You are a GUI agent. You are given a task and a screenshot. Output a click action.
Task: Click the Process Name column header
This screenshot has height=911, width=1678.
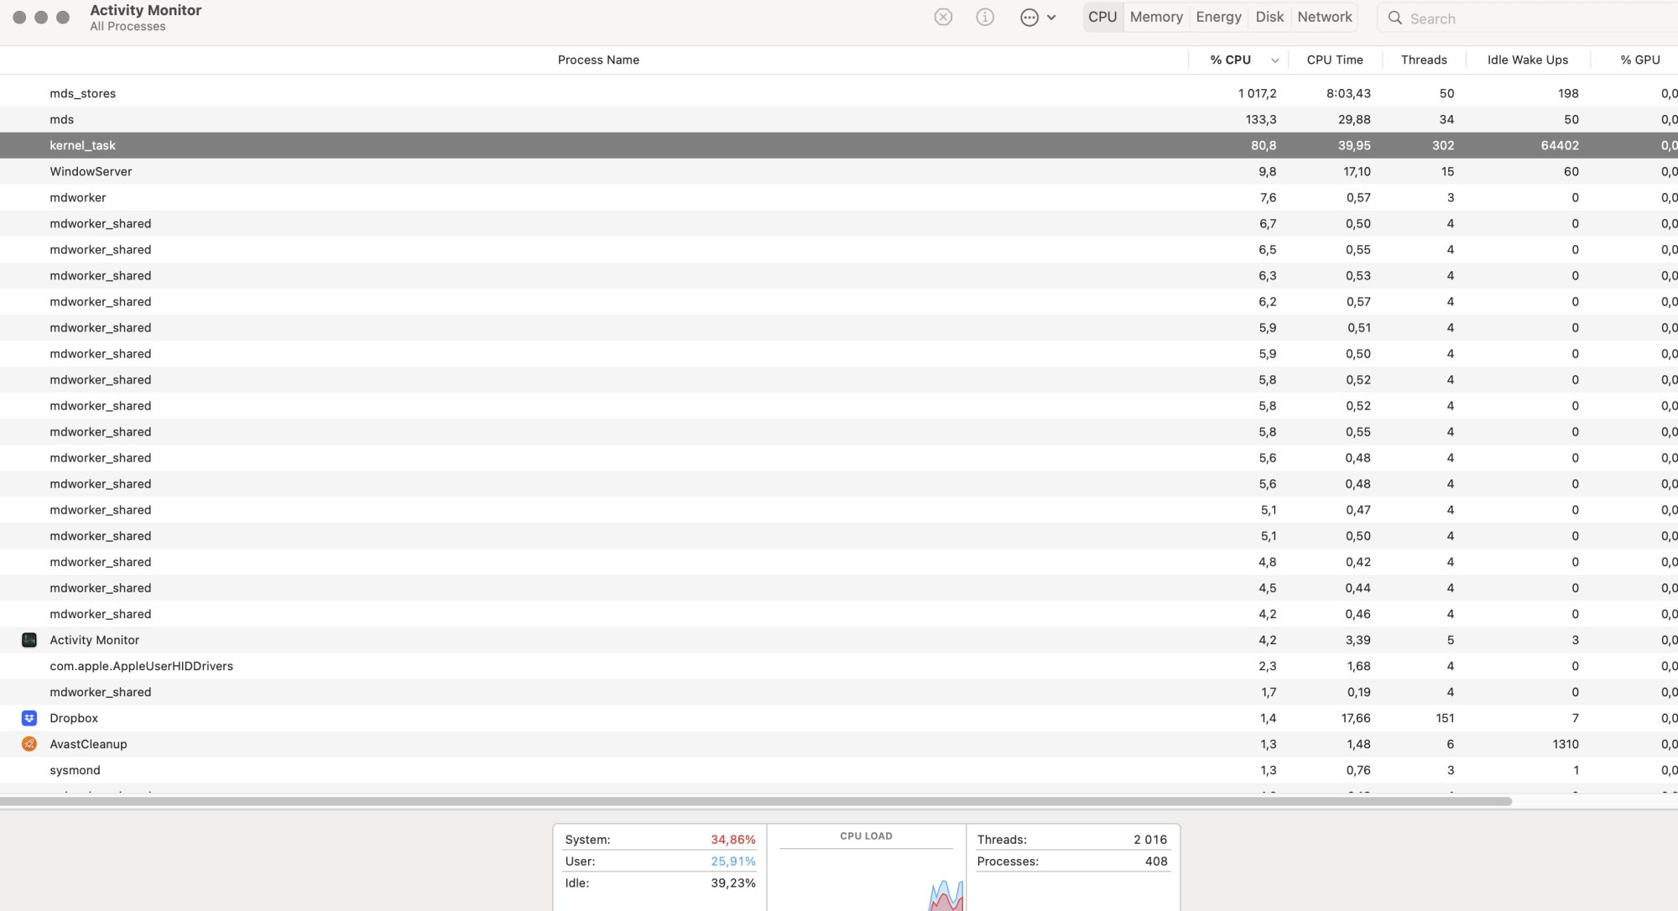598,60
